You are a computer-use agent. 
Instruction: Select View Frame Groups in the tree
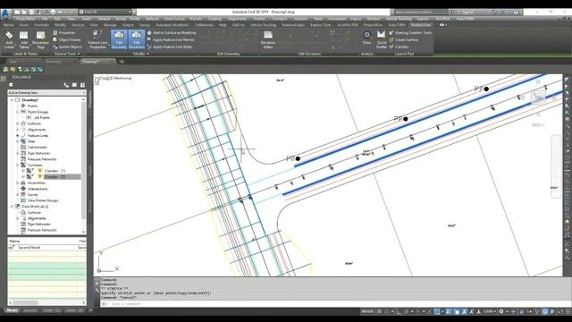(43, 200)
